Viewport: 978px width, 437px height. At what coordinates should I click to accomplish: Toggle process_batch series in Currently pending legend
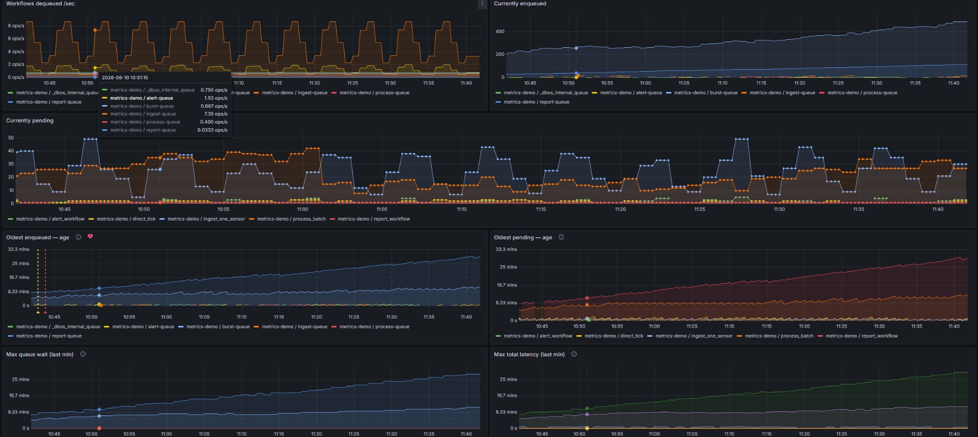coord(291,219)
